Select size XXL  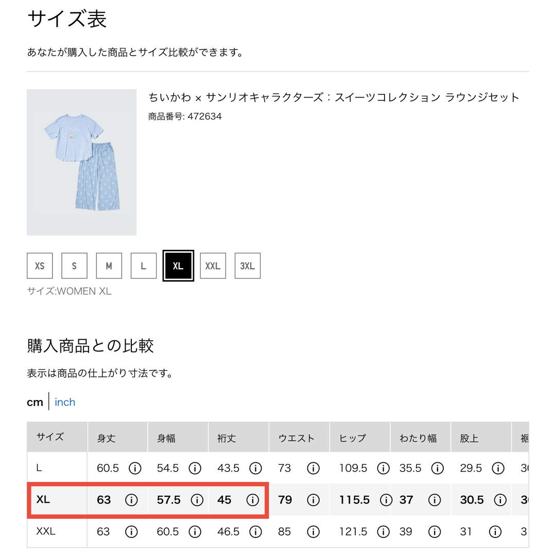213,266
